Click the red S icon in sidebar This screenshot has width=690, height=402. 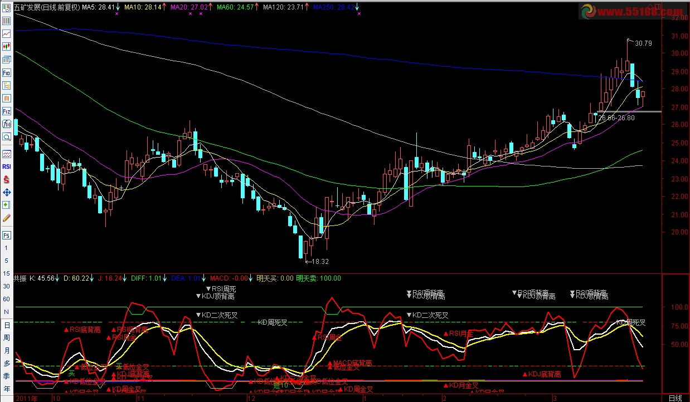7,179
